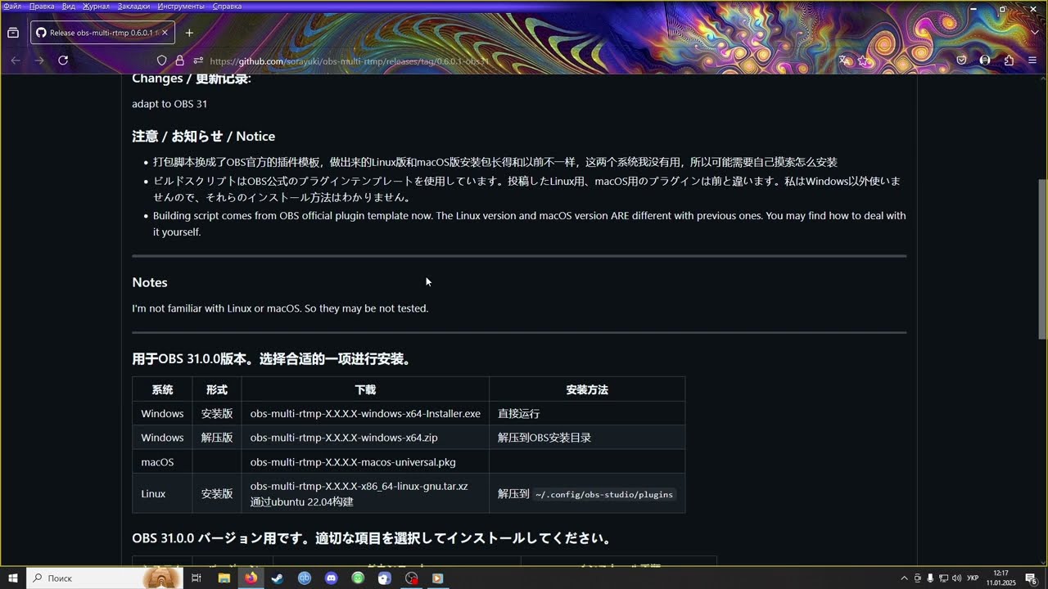The height and width of the screenshot is (589, 1048).
Task: Click '解压到OBS安装目录' table cell
Action: pos(587,438)
